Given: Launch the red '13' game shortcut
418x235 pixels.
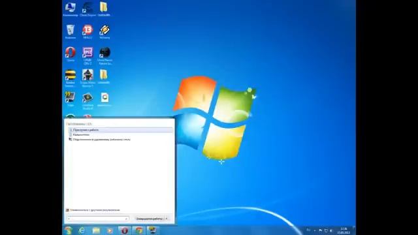Looking at the screenshot, I should (x=88, y=32).
